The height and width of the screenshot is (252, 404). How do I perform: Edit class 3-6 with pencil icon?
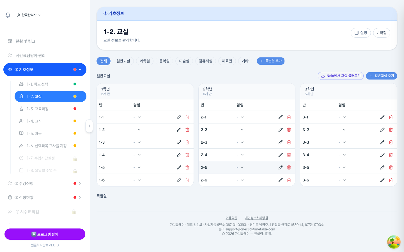point(382,180)
